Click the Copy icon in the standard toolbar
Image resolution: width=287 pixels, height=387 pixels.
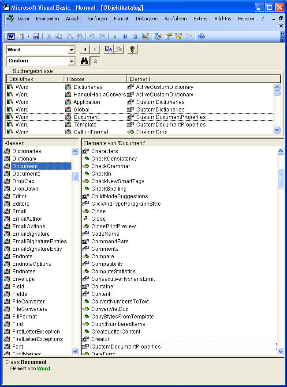(x=59, y=37)
